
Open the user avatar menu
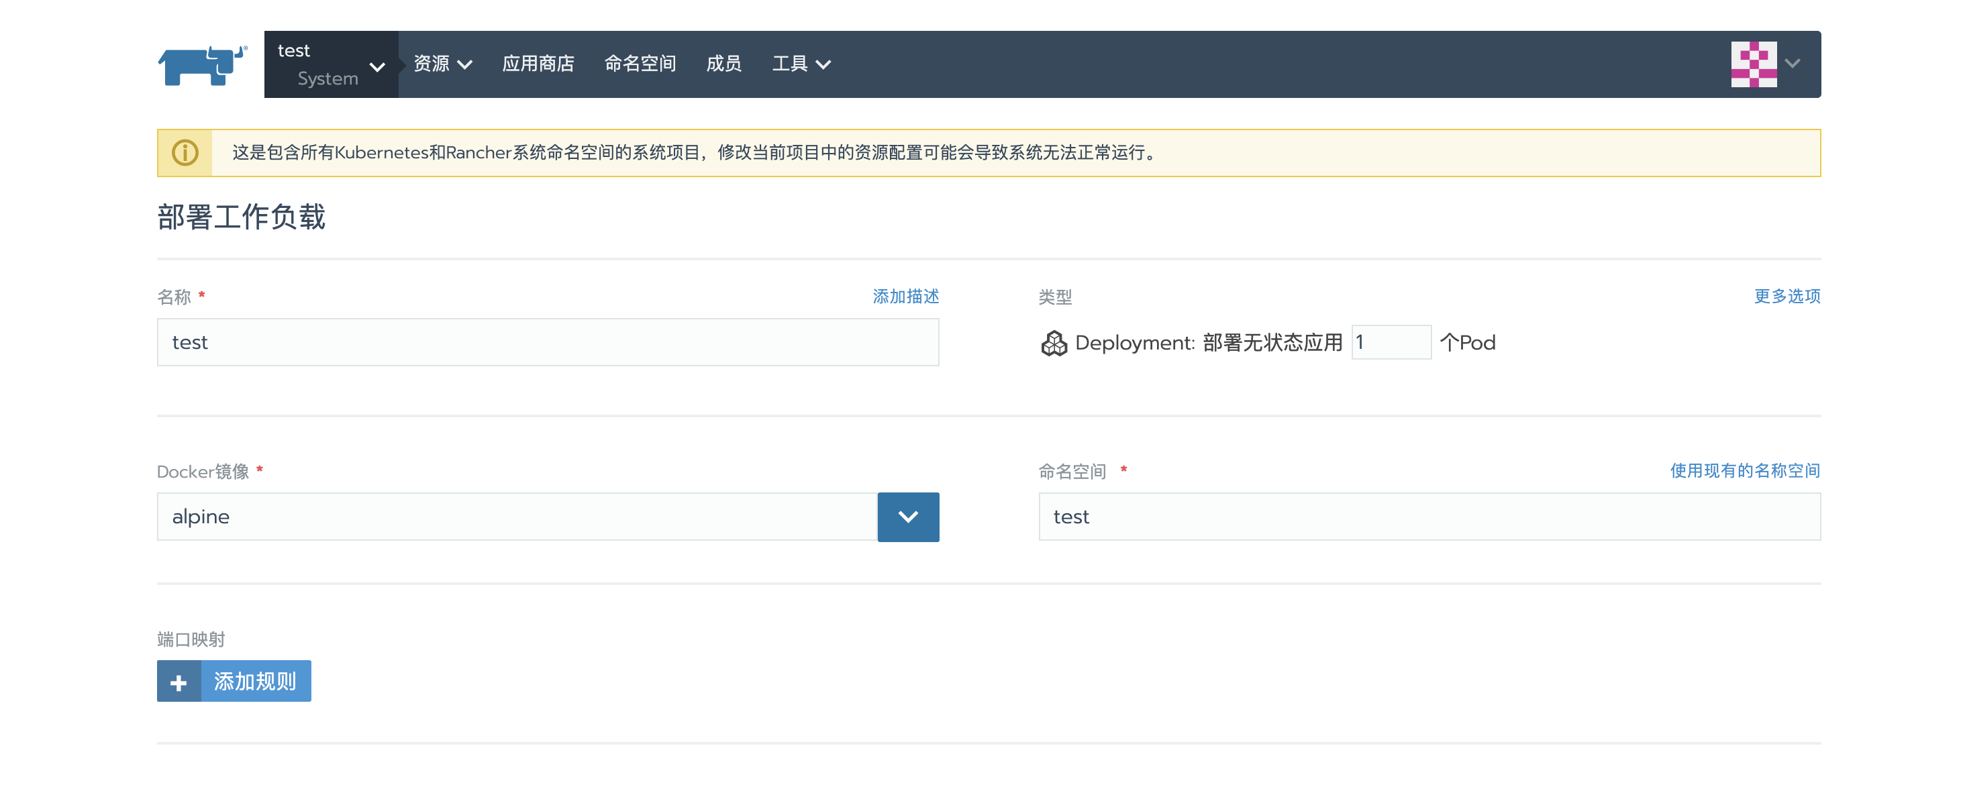point(1753,64)
